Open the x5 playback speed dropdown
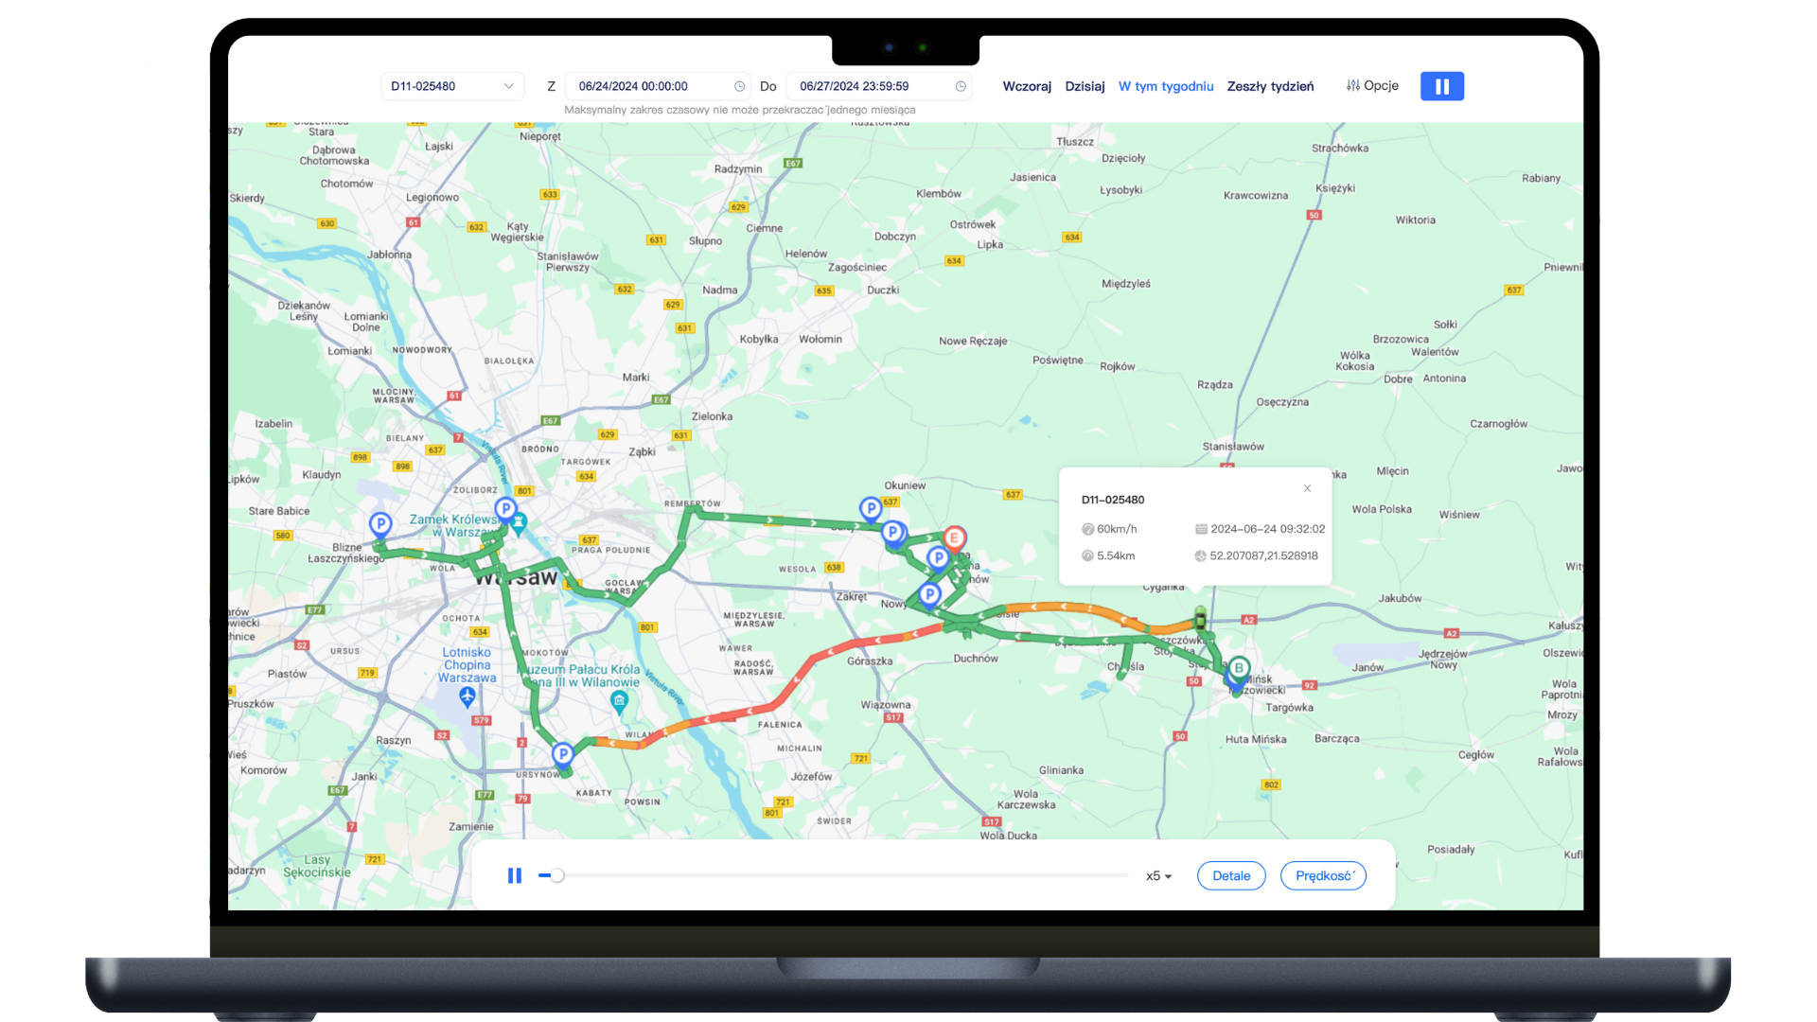 [1159, 876]
